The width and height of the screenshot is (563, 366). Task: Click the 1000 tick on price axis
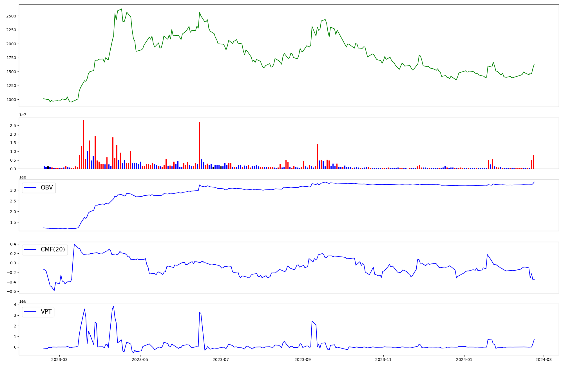pyautogui.click(x=11, y=100)
